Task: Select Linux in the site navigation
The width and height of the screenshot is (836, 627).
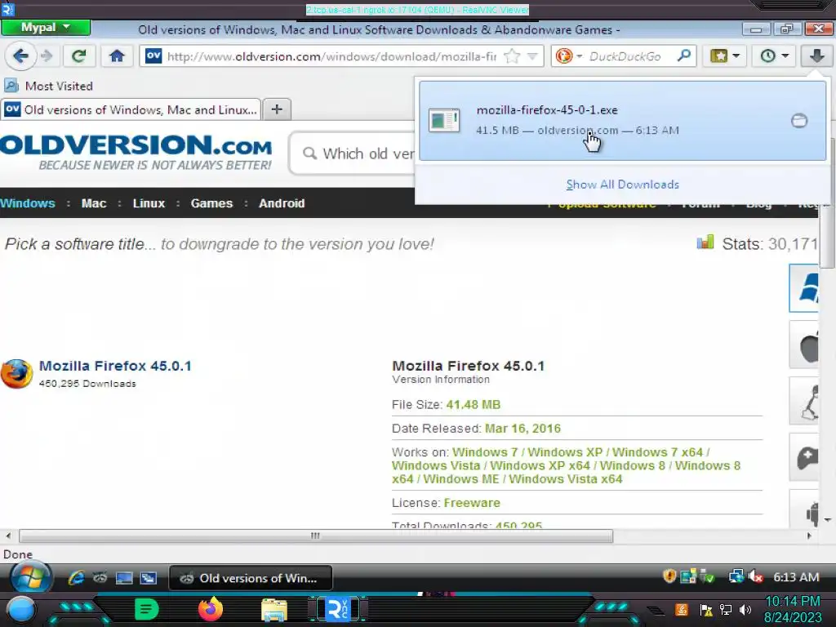Action: (149, 203)
